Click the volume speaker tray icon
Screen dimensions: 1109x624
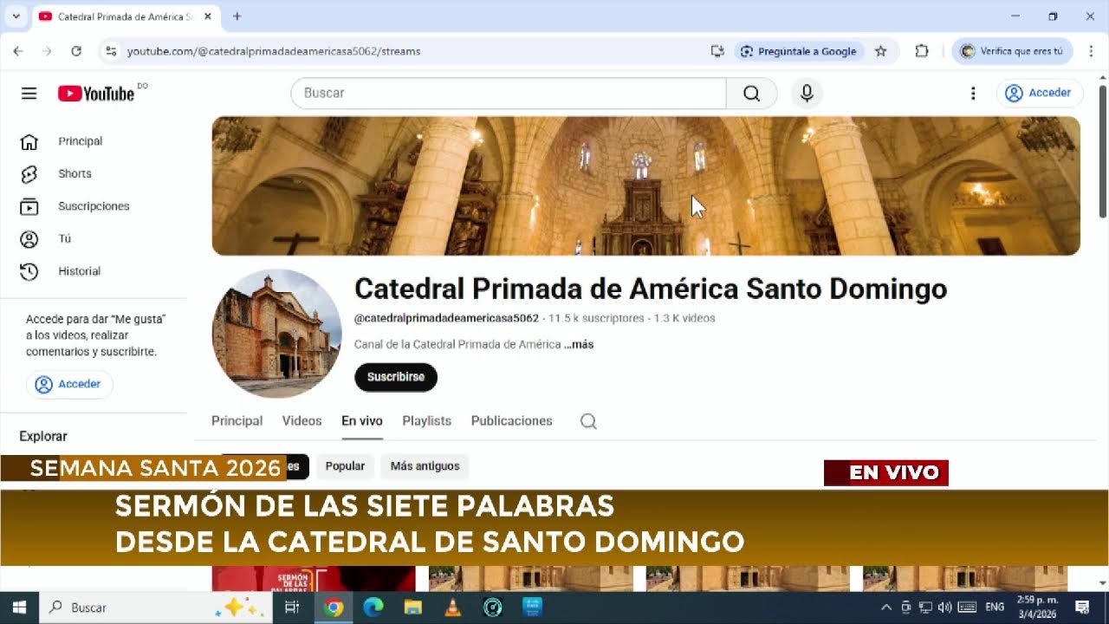click(944, 608)
